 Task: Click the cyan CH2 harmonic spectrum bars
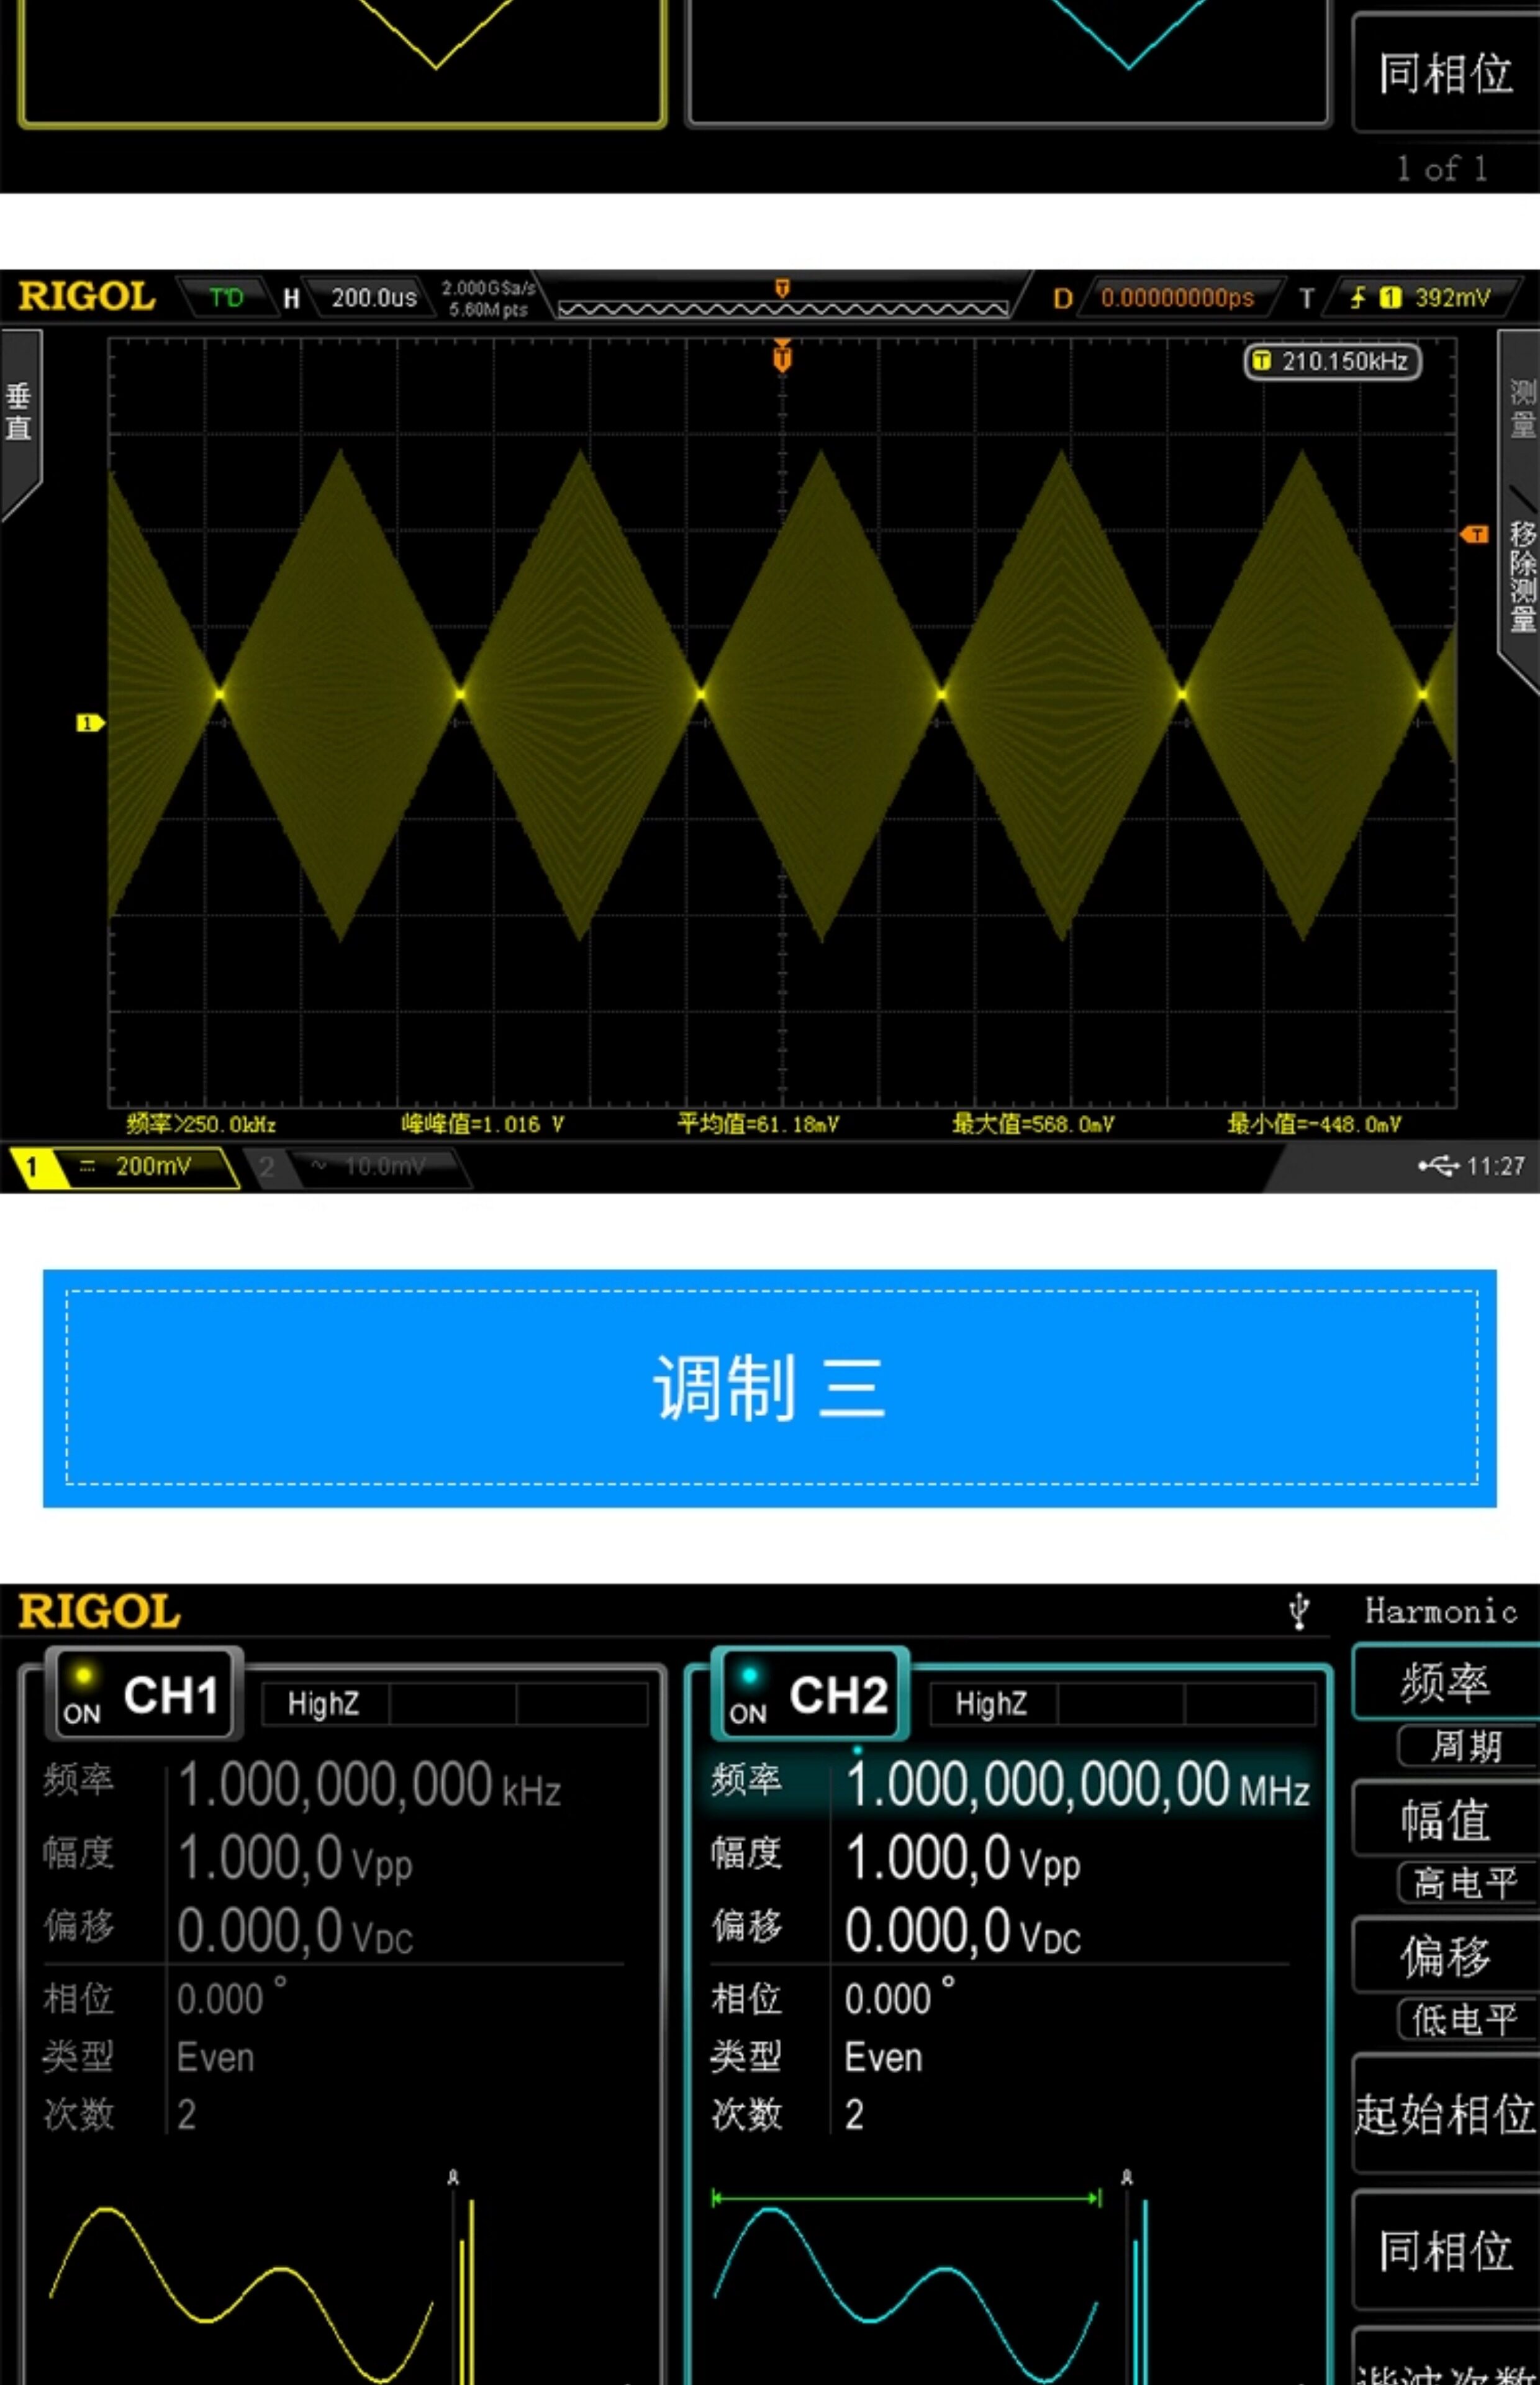point(1140,2291)
